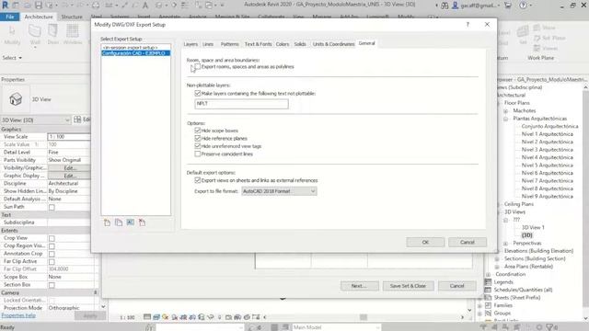Image resolution: width=589 pixels, height=331 pixels.
Task: Expand Families node in Project Browser
Action: (x=479, y=305)
